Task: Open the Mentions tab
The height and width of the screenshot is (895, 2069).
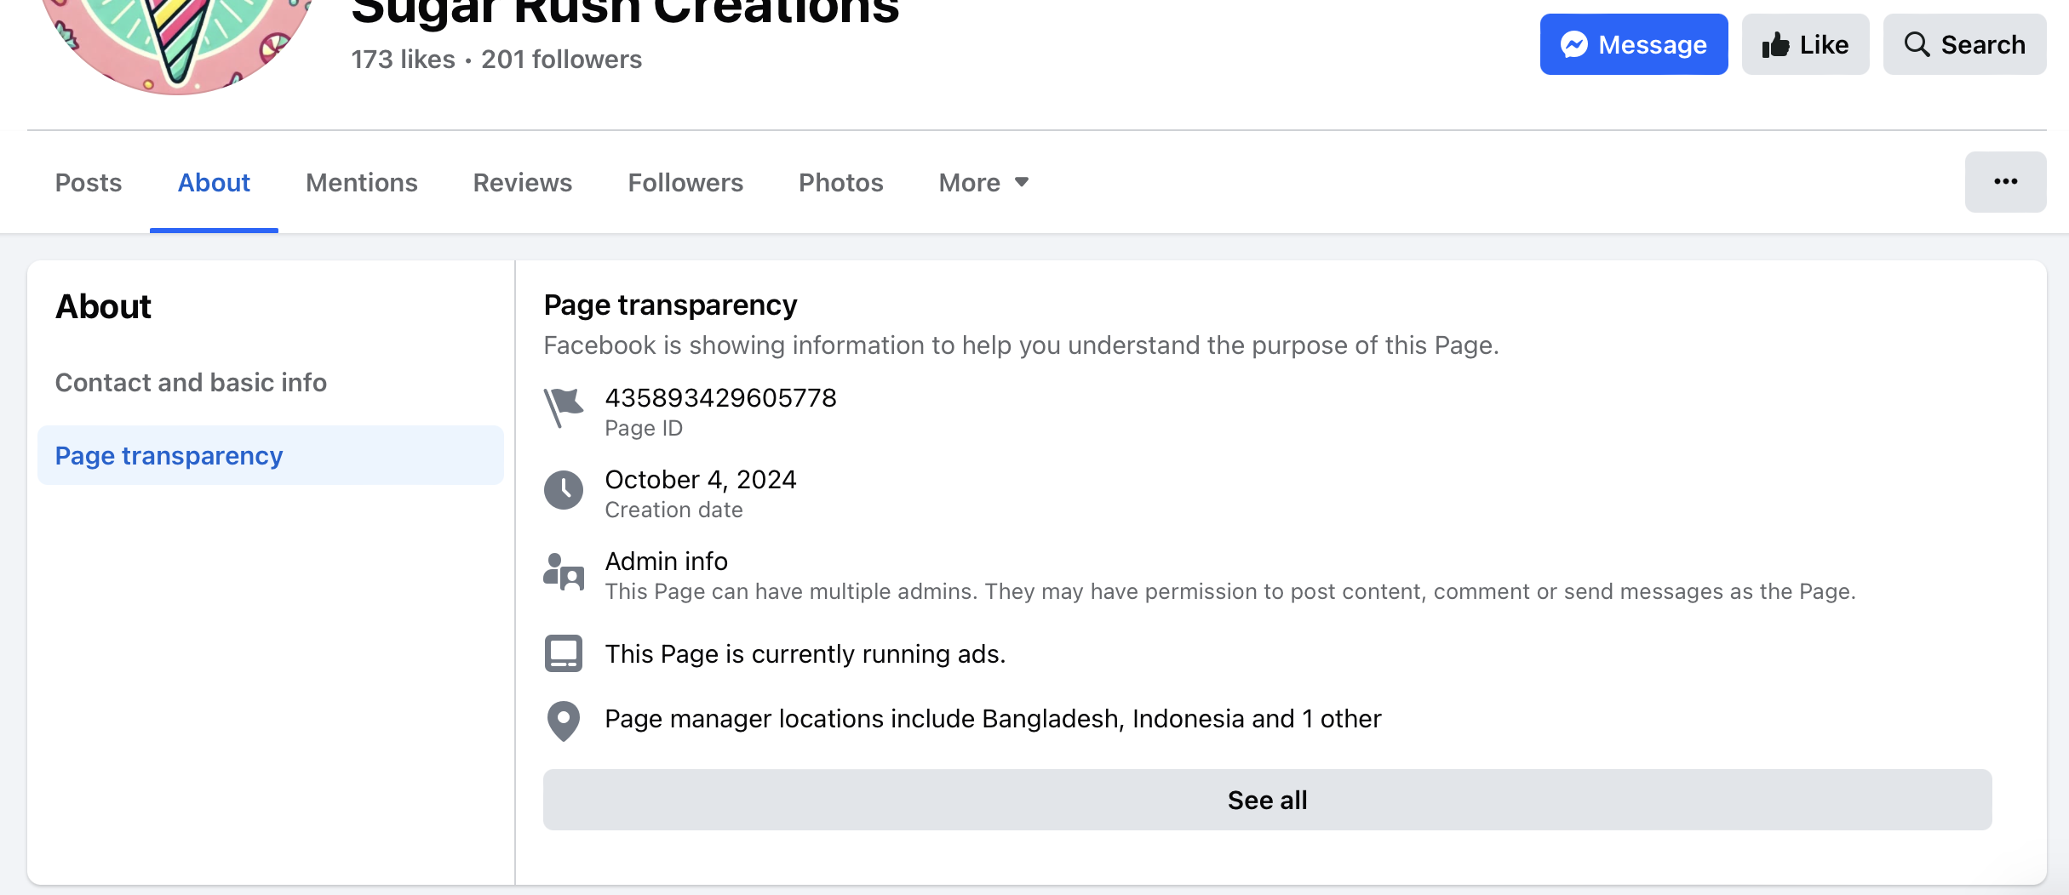Action: point(362,182)
